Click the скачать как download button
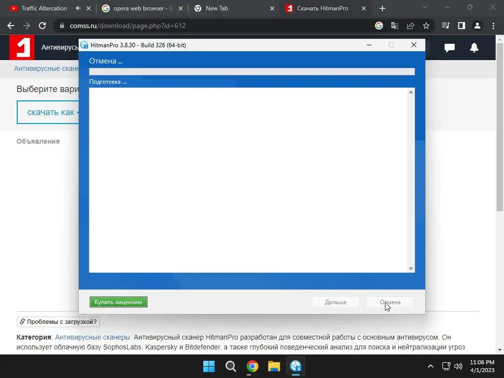Viewport: 504px width, 378px height. click(48, 112)
